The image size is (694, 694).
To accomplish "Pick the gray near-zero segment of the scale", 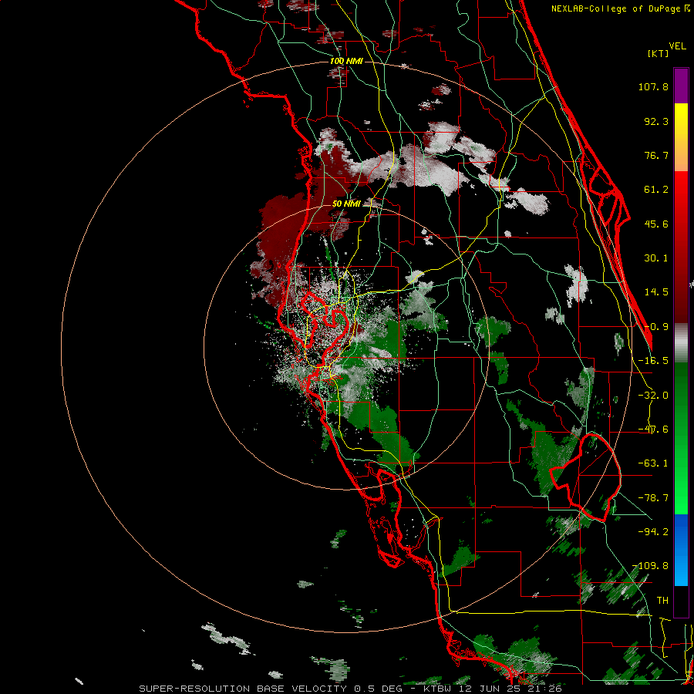I will click(x=681, y=342).
